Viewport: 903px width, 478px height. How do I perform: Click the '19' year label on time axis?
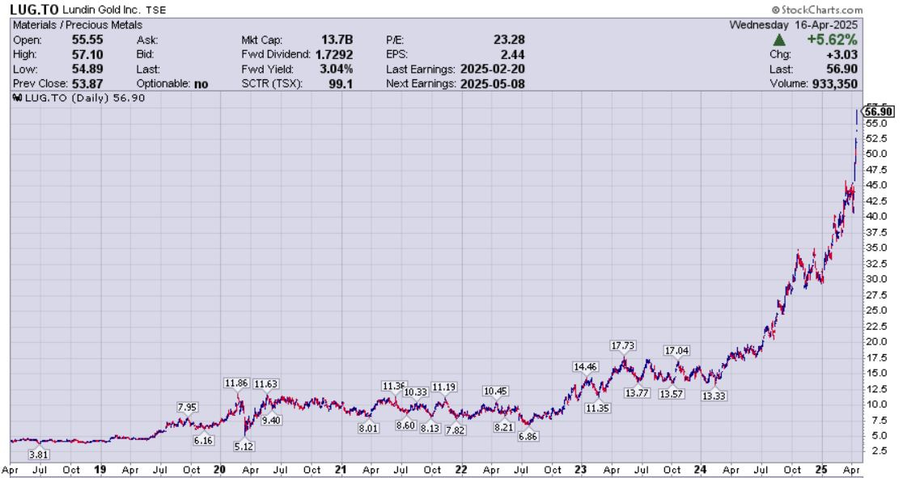tap(100, 470)
